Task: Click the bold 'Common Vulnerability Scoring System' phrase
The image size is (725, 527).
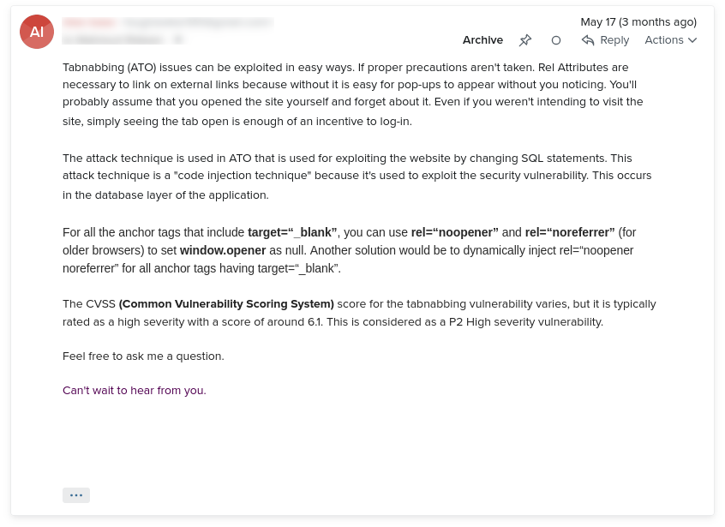Action: [226, 304]
